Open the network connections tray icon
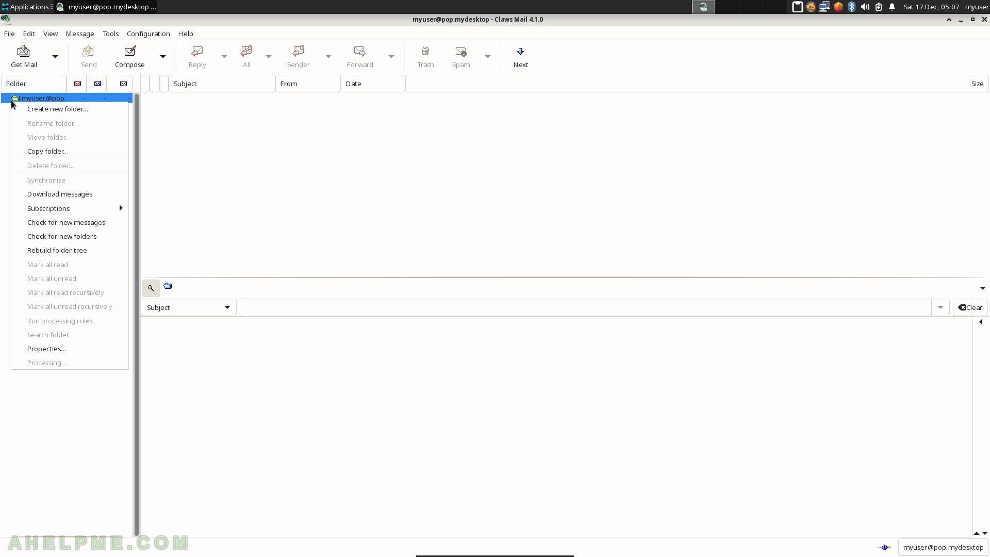 [824, 7]
